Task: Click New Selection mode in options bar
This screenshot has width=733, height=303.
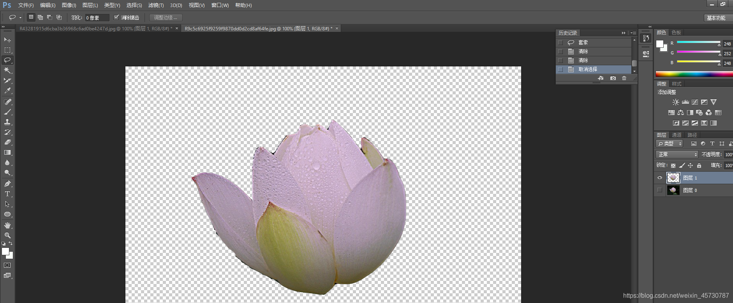Action: pyautogui.click(x=31, y=17)
